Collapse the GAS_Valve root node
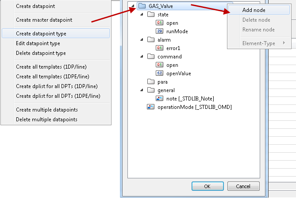The image size is (296, 212). [x=133, y=6]
